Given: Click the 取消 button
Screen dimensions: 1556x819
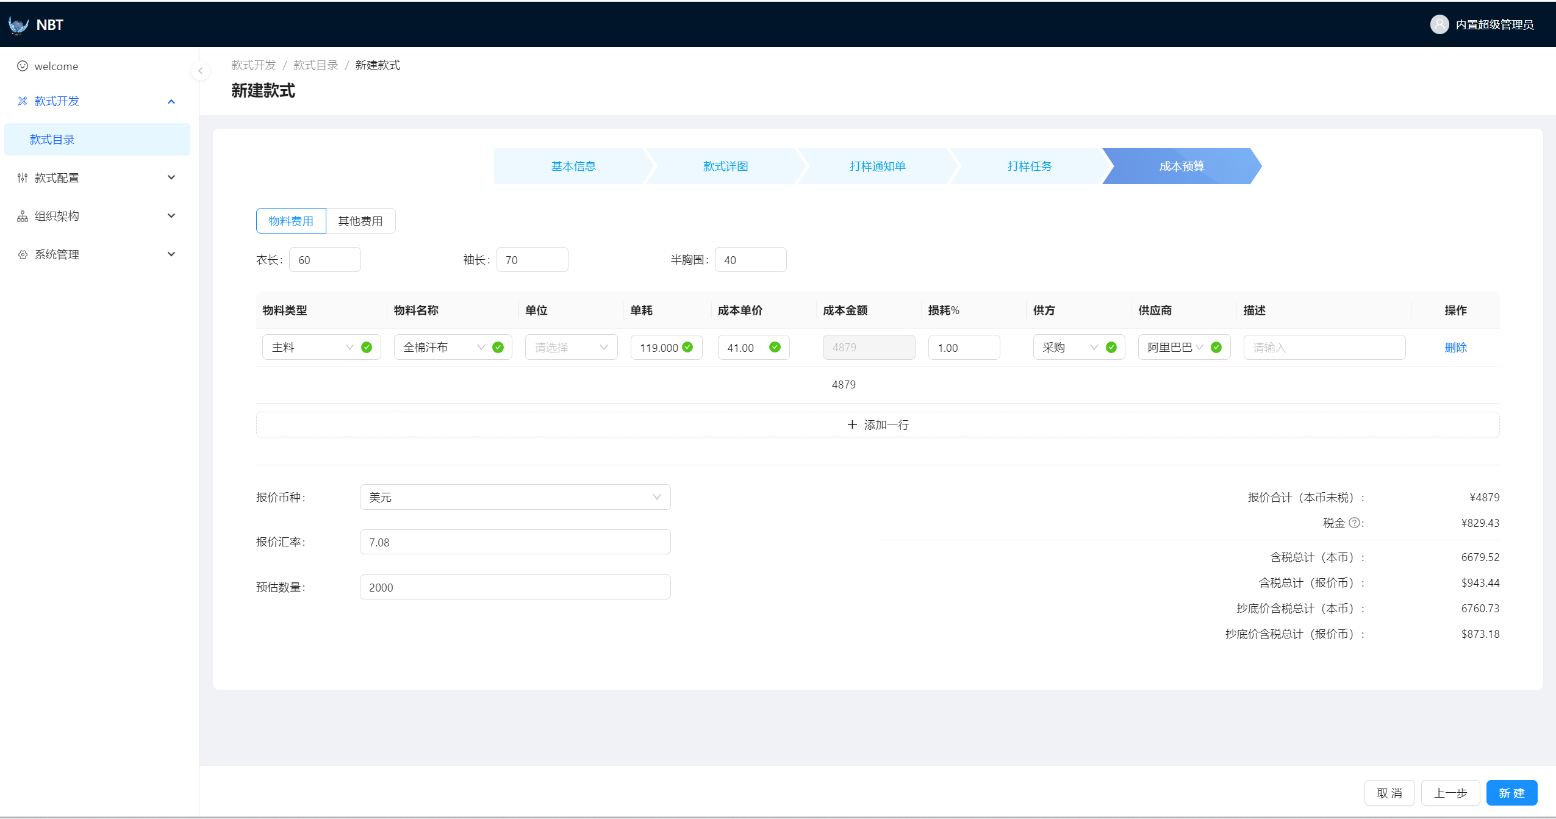Looking at the screenshot, I should point(1389,793).
